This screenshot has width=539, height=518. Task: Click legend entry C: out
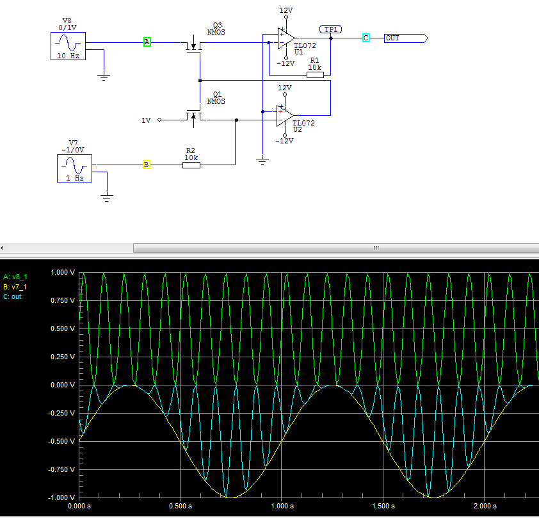pos(12,296)
